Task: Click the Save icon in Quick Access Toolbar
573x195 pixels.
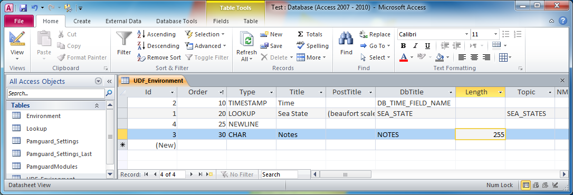Action: (x=23, y=7)
